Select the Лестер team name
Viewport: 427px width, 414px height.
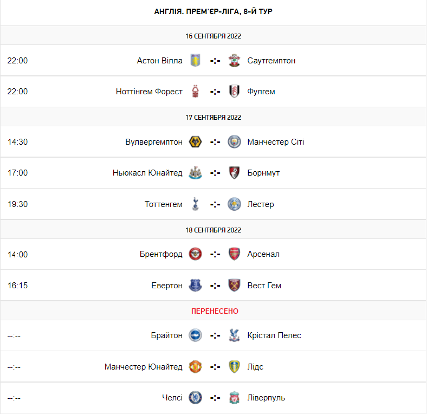(x=261, y=204)
